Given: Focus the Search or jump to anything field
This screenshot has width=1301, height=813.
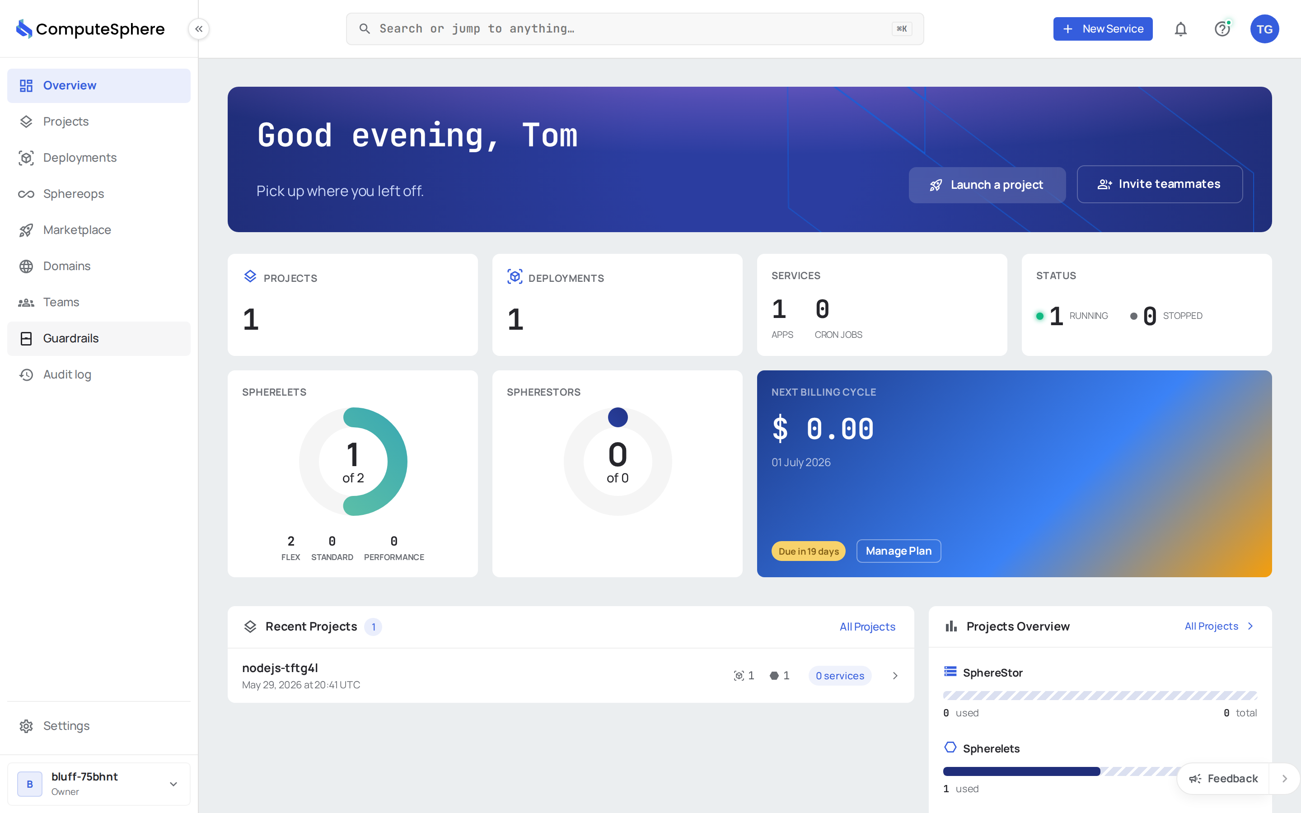Looking at the screenshot, I should [635, 29].
